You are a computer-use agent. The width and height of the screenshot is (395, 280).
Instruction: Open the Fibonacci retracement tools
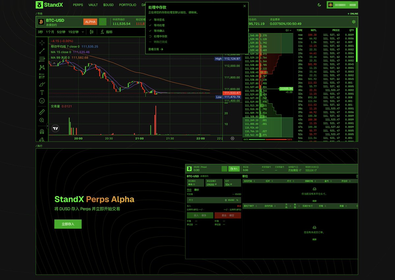[42, 59]
